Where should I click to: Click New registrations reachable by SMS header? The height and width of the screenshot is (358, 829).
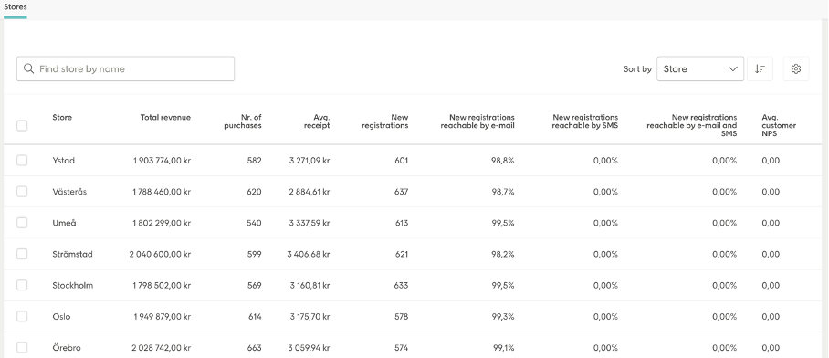(x=584, y=121)
